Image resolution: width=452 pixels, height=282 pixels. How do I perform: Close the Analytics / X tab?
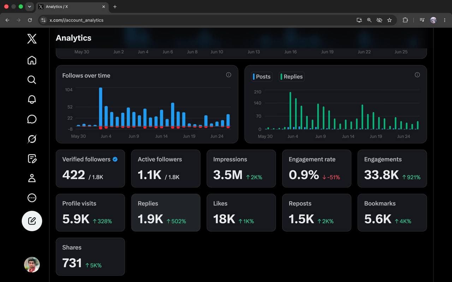[x=104, y=7]
